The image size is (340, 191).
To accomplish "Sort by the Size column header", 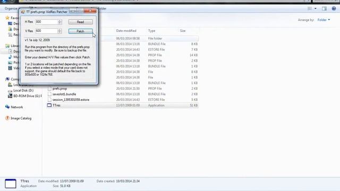I will [x=183, y=31].
